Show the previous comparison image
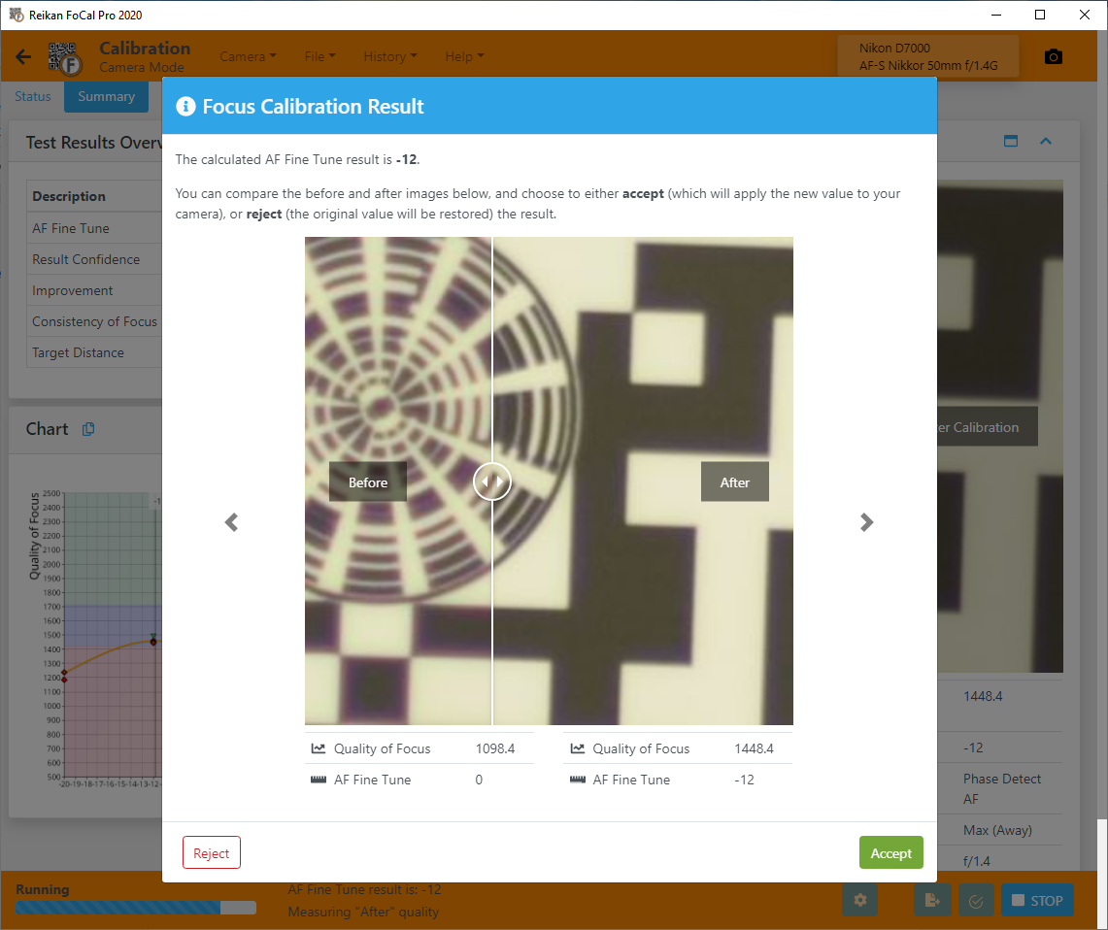The width and height of the screenshot is (1108, 930). (231, 522)
